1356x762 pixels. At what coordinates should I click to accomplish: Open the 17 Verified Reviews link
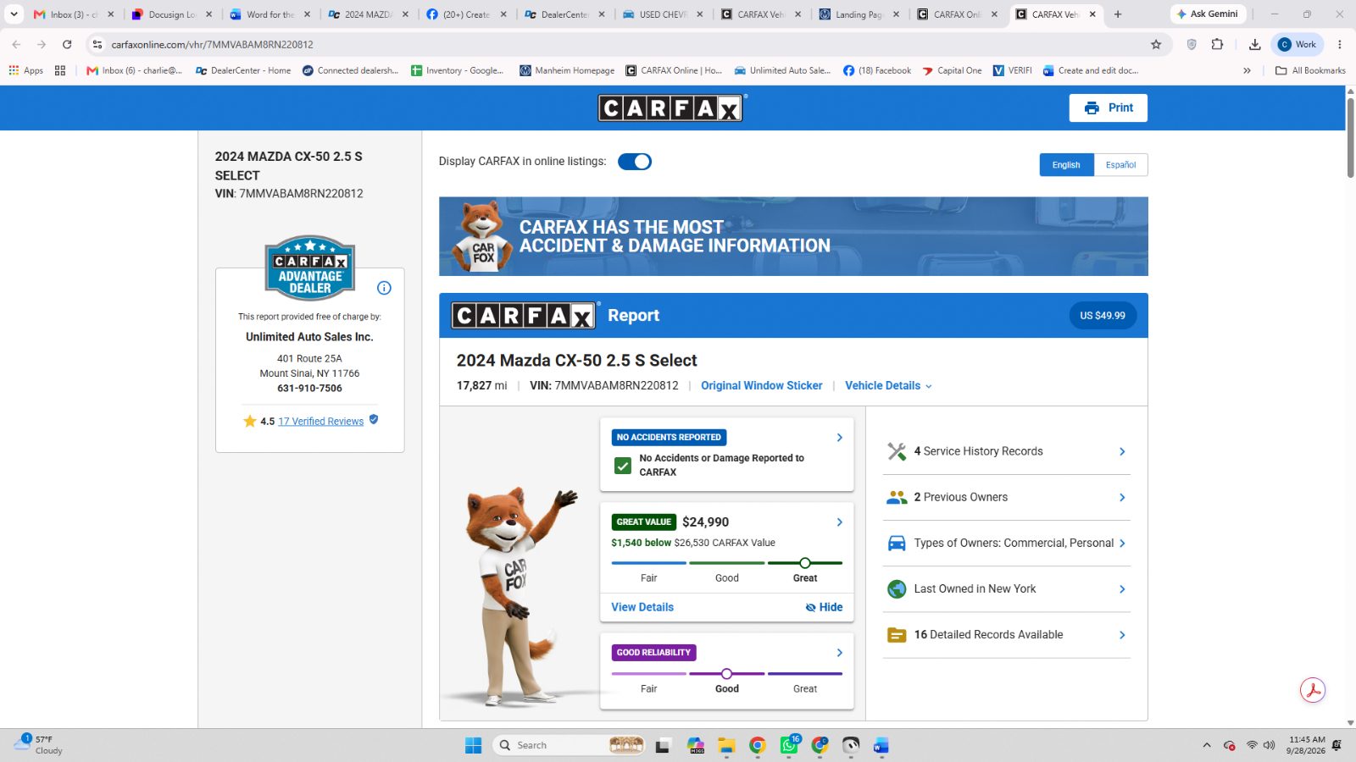click(x=320, y=421)
